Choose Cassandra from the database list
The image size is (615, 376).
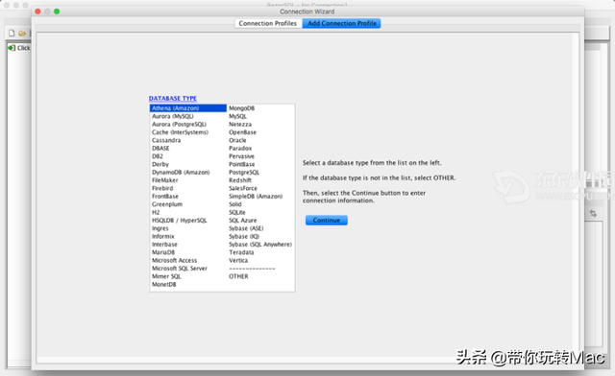166,140
